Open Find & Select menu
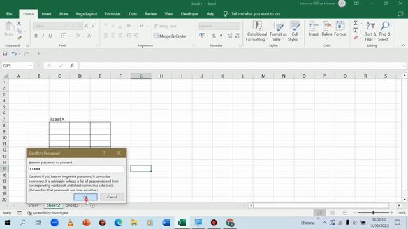 (x=384, y=31)
